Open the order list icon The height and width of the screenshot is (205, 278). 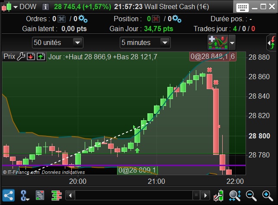click(x=40, y=195)
